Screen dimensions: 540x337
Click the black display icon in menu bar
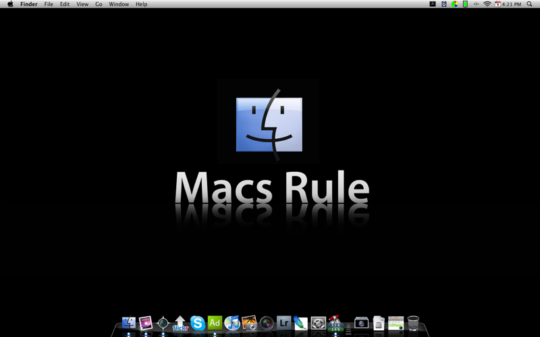point(433,4)
